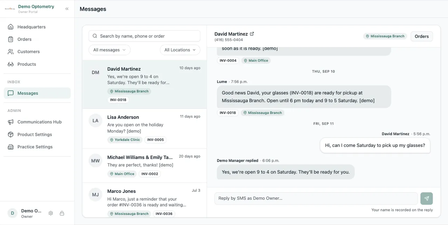Open David Martinez profile via the external link icon

(252, 34)
